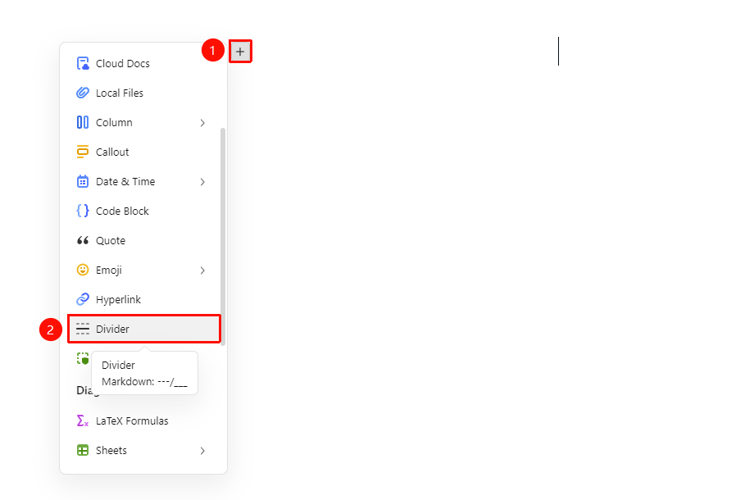Click the Date & Time calendar icon
Image resolution: width=745 pixels, height=500 pixels.
tap(83, 181)
